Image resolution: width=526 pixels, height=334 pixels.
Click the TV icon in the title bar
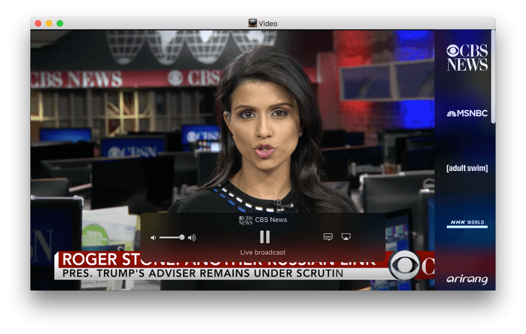(x=253, y=24)
